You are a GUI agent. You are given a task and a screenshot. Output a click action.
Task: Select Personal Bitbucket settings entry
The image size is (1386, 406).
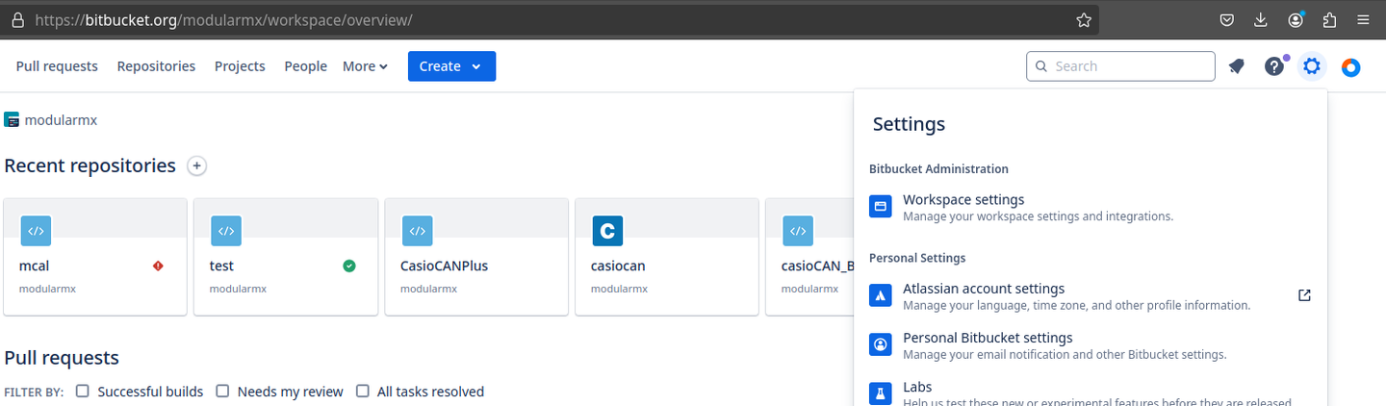[1090, 344]
